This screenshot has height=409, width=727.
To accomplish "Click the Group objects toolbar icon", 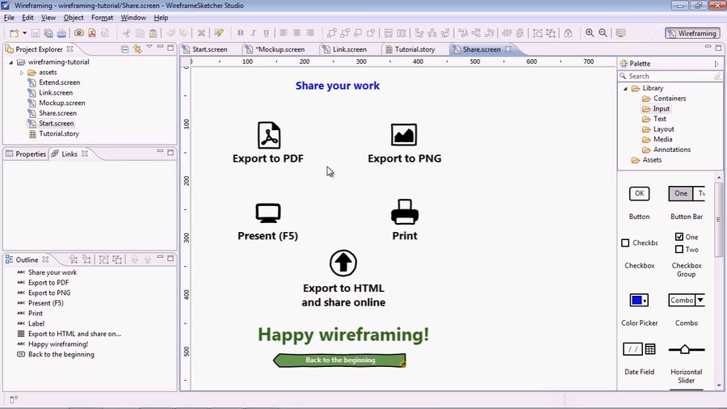I will point(537,33).
